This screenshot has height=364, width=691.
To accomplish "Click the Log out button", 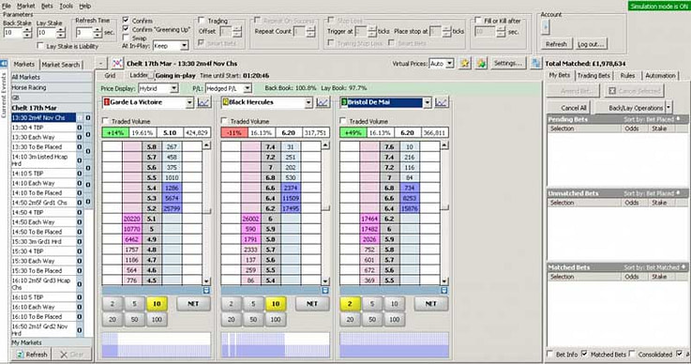I will [x=591, y=44].
